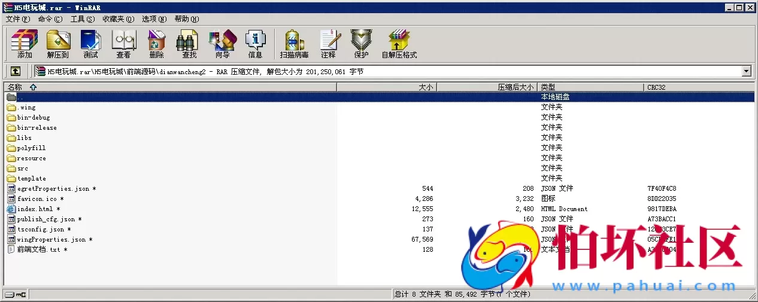Open the 工具(S) menu
The height and width of the screenshot is (302, 758).
(x=83, y=19)
